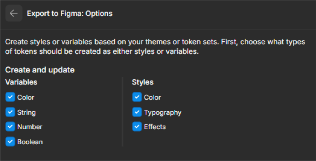
Task: Toggle the String variables checkbox
Action: pyautogui.click(x=10, y=112)
